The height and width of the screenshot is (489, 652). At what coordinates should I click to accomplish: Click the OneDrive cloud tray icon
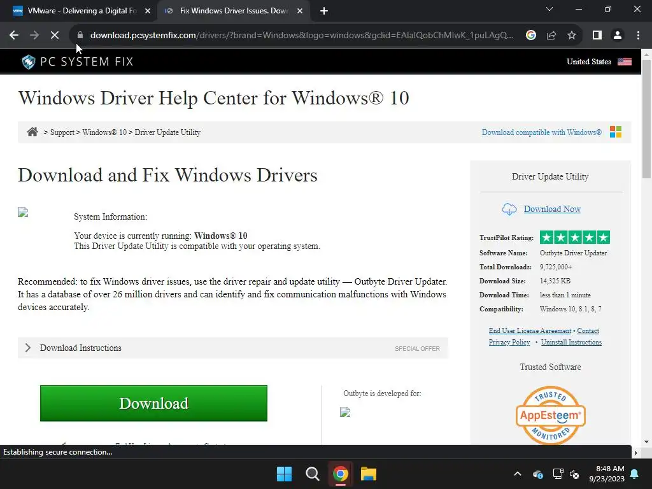(537, 474)
